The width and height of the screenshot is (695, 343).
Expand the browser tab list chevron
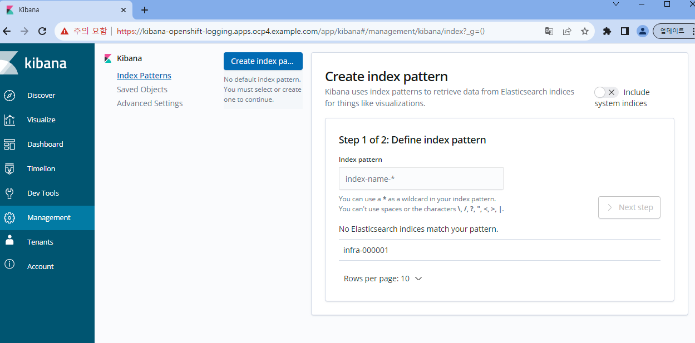pos(615,4)
